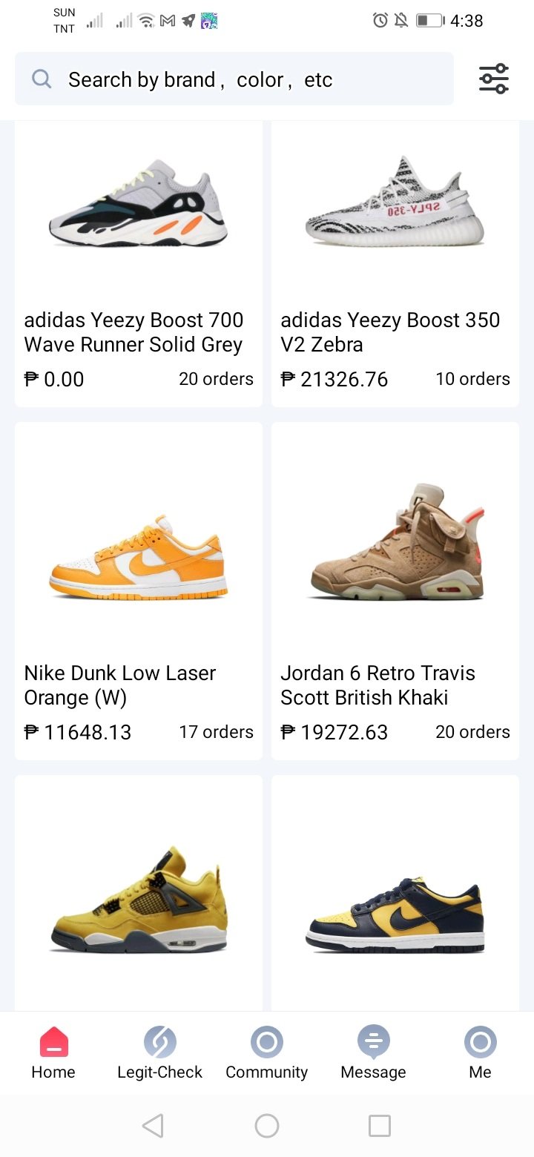Image resolution: width=534 pixels, height=1157 pixels.
Task: Click the search by brand field
Action: [245, 79]
